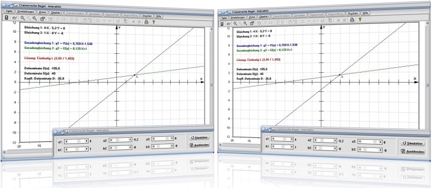Viewport: 432px width, 188px height.
Task: Click the b1 slider track in left panel
Action: pos(76,149)
